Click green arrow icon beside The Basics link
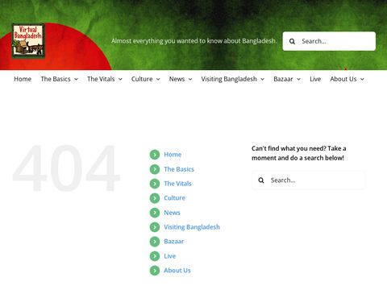 155,169
